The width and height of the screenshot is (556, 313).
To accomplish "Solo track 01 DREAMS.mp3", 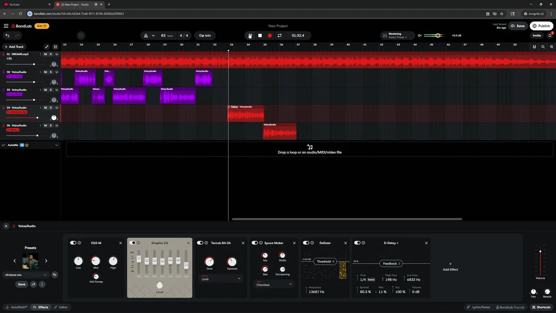I will (51, 54).
